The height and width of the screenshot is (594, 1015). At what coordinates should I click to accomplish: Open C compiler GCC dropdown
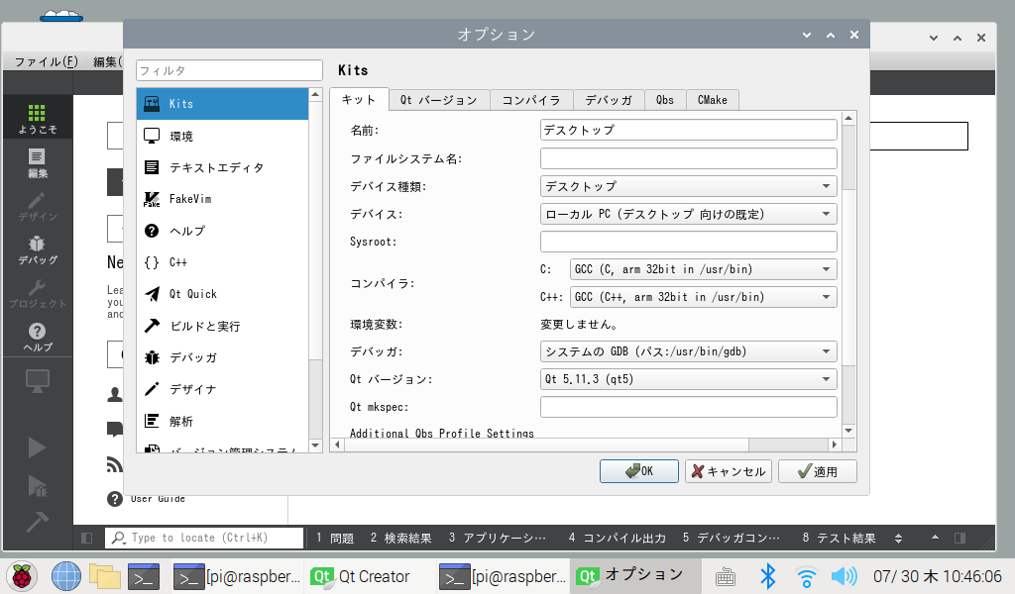tap(703, 269)
